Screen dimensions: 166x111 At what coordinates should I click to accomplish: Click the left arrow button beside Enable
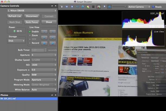click(44, 32)
